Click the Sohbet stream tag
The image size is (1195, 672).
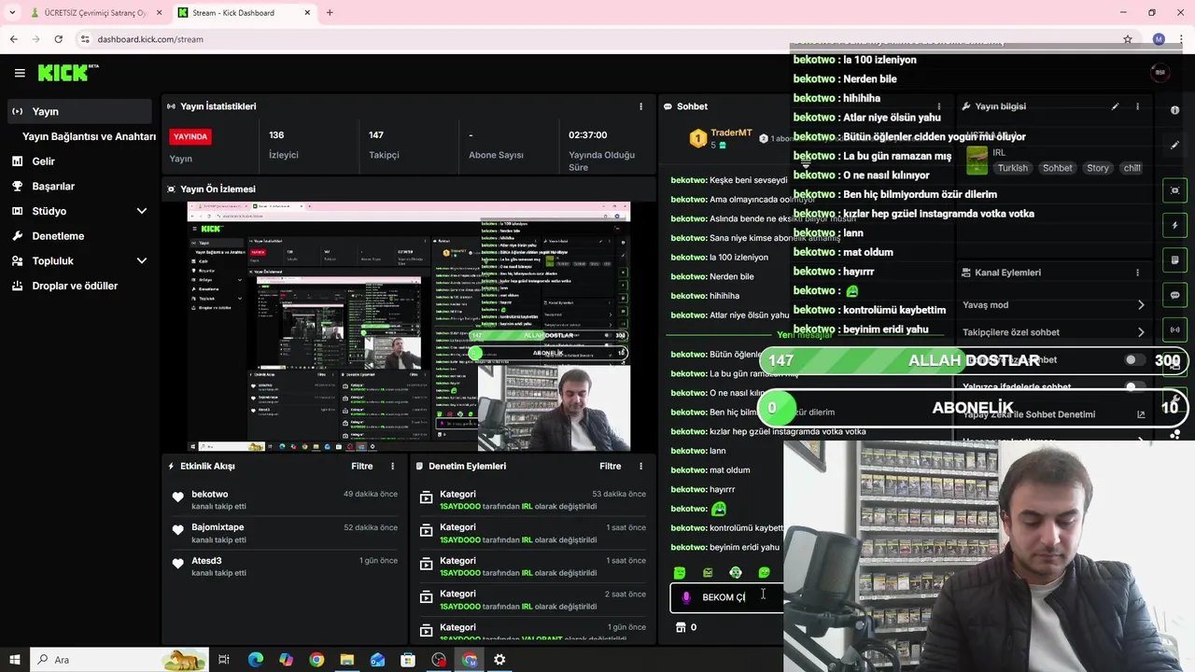(1058, 168)
